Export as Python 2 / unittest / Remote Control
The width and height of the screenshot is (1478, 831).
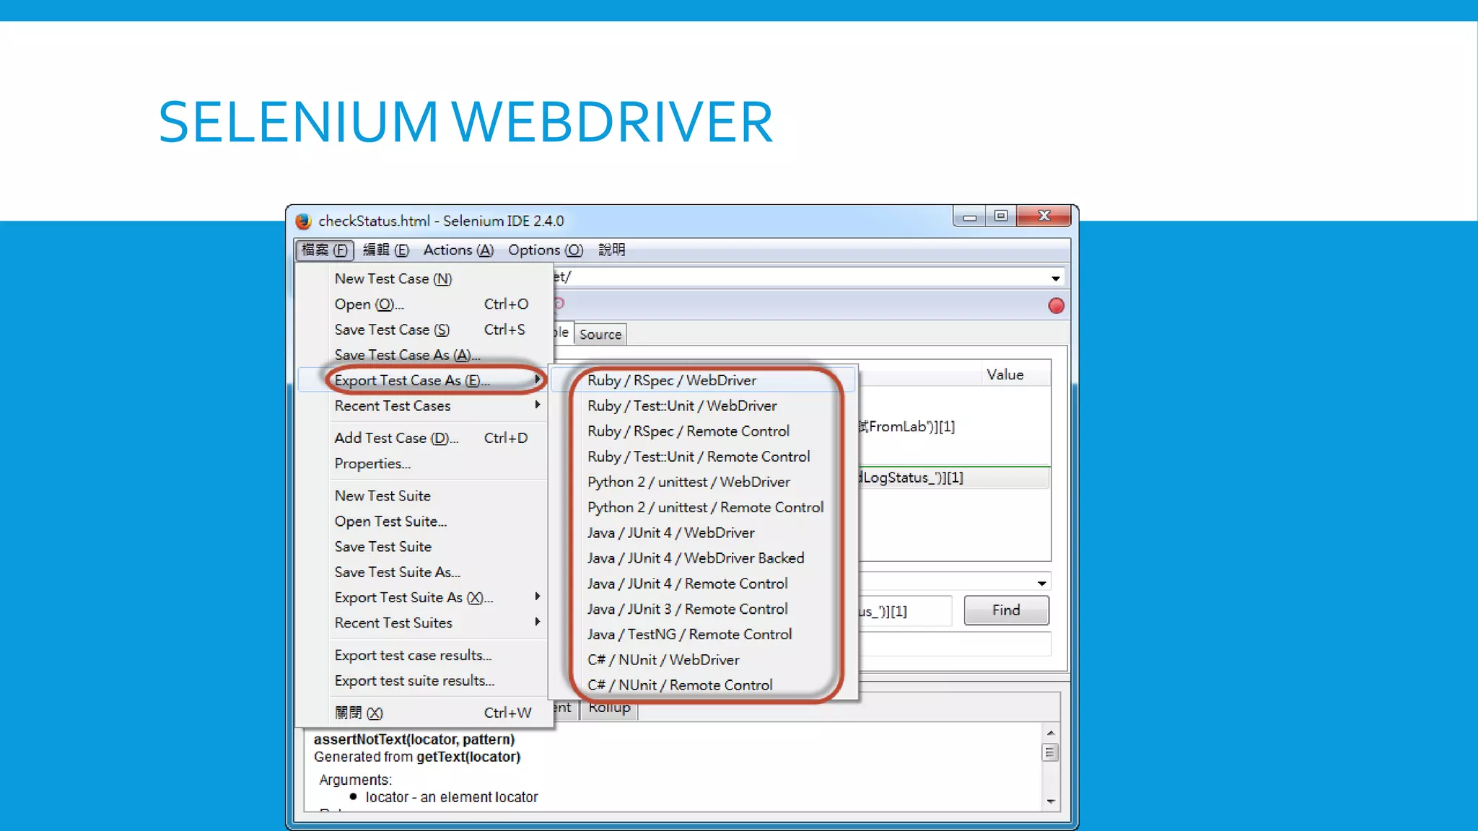[x=704, y=507]
